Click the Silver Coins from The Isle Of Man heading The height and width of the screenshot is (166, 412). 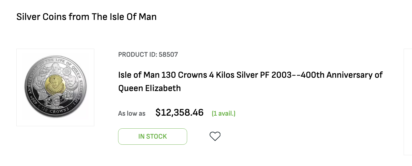[x=87, y=17]
